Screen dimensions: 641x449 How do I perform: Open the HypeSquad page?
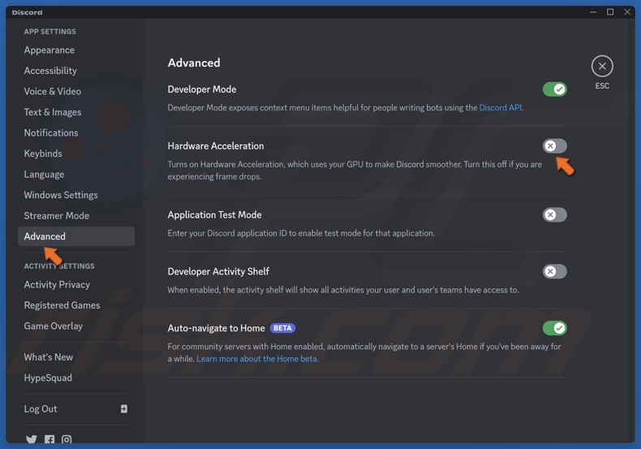click(76, 378)
